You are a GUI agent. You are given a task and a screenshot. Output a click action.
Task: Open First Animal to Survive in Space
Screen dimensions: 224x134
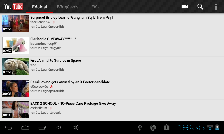coord(112,67)
